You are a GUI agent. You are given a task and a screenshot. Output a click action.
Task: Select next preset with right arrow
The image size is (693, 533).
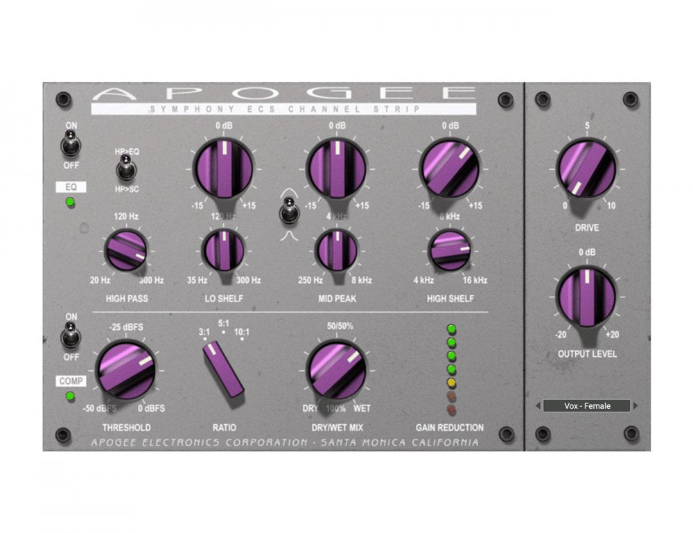pyautogui.click(x=636, y=406)
